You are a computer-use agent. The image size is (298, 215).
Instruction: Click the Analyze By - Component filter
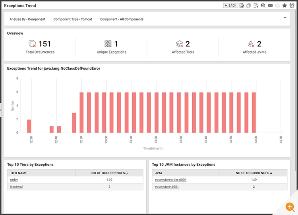click(x=27, y=19)
